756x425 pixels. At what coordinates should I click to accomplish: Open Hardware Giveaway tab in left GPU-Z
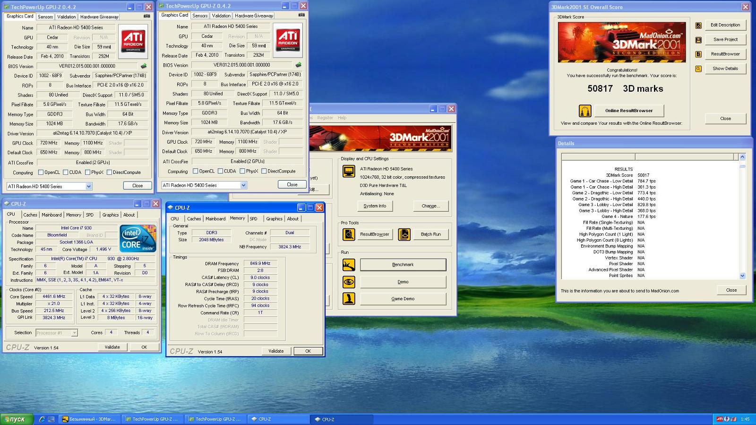[99, 17]
